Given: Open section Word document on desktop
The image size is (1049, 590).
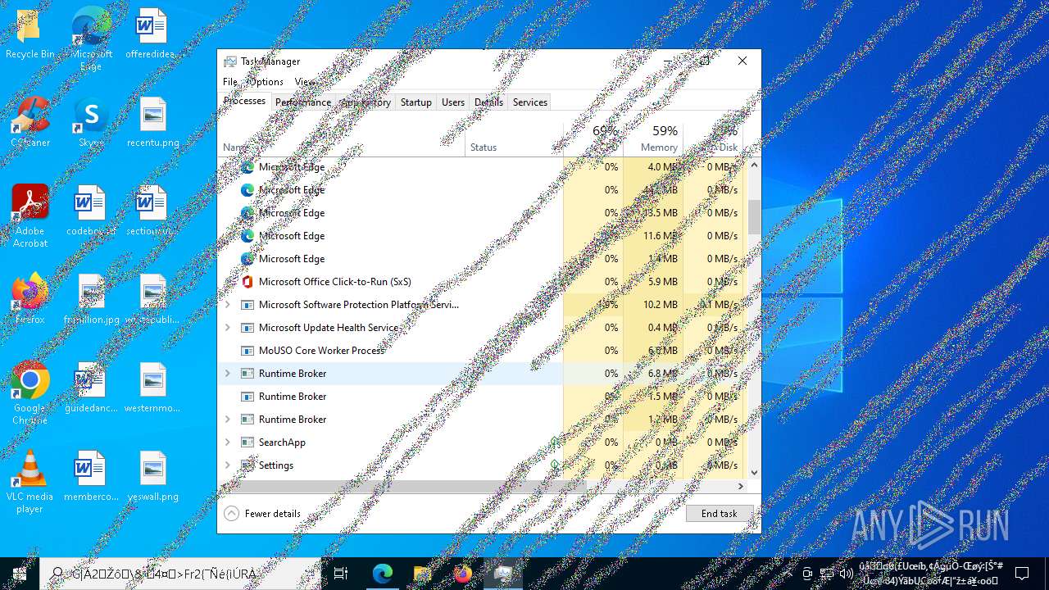Looking at the screenshot, I should [x=152, y=211].
